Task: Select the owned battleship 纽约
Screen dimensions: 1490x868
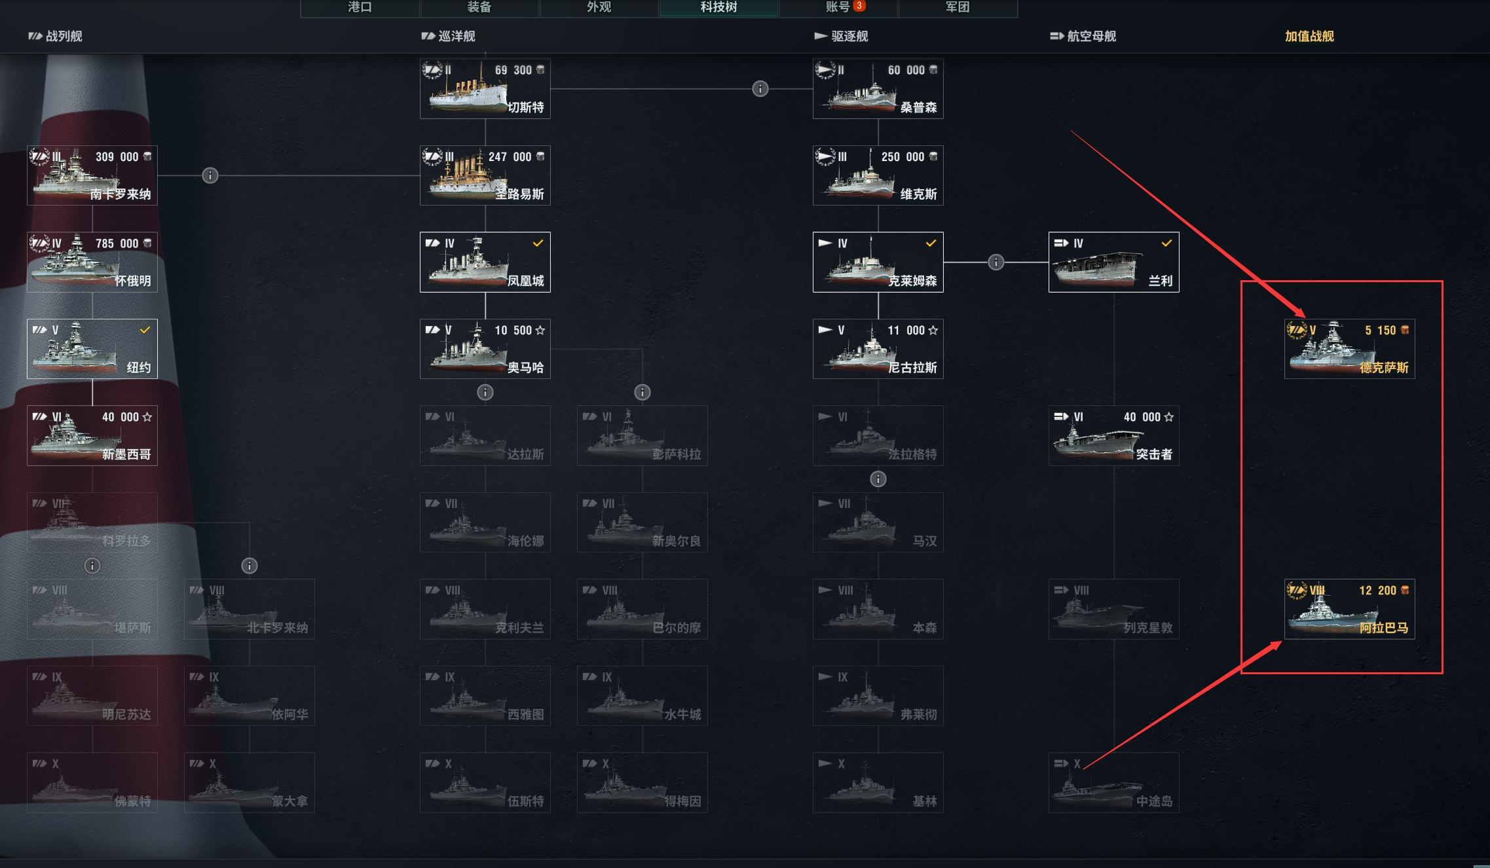Action: pos(92,349)
